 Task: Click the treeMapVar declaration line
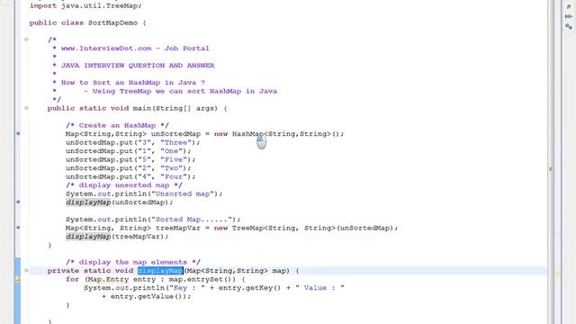pos(232,228)
